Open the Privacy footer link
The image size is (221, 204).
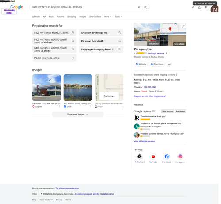click(59, 200)
